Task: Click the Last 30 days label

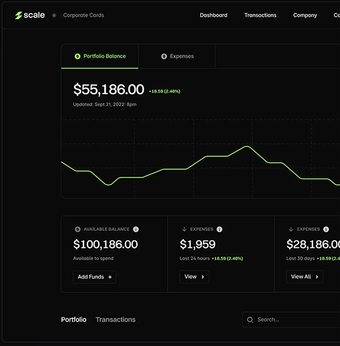Action: (x=301, y=258)
